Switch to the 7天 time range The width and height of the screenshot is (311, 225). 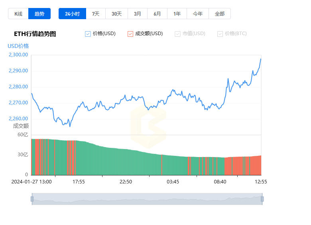96,14
